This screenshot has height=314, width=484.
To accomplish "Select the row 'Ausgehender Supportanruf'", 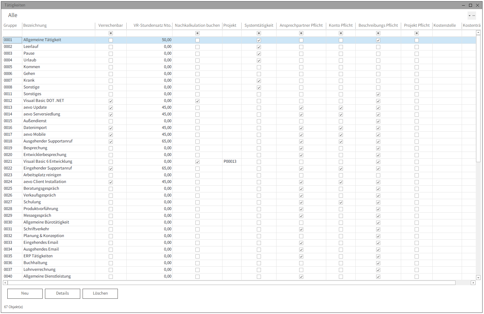I will [x=239, y=141].
